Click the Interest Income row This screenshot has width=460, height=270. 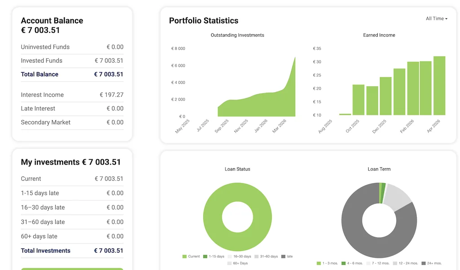click(x=72, y=95)
